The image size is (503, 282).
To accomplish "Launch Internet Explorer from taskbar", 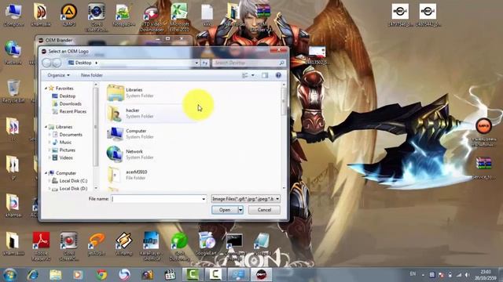I will pos(32,275).
